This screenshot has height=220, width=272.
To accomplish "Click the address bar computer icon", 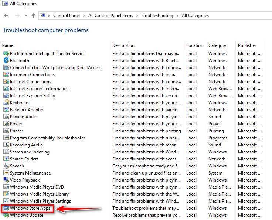I will [x=42, y=16].
